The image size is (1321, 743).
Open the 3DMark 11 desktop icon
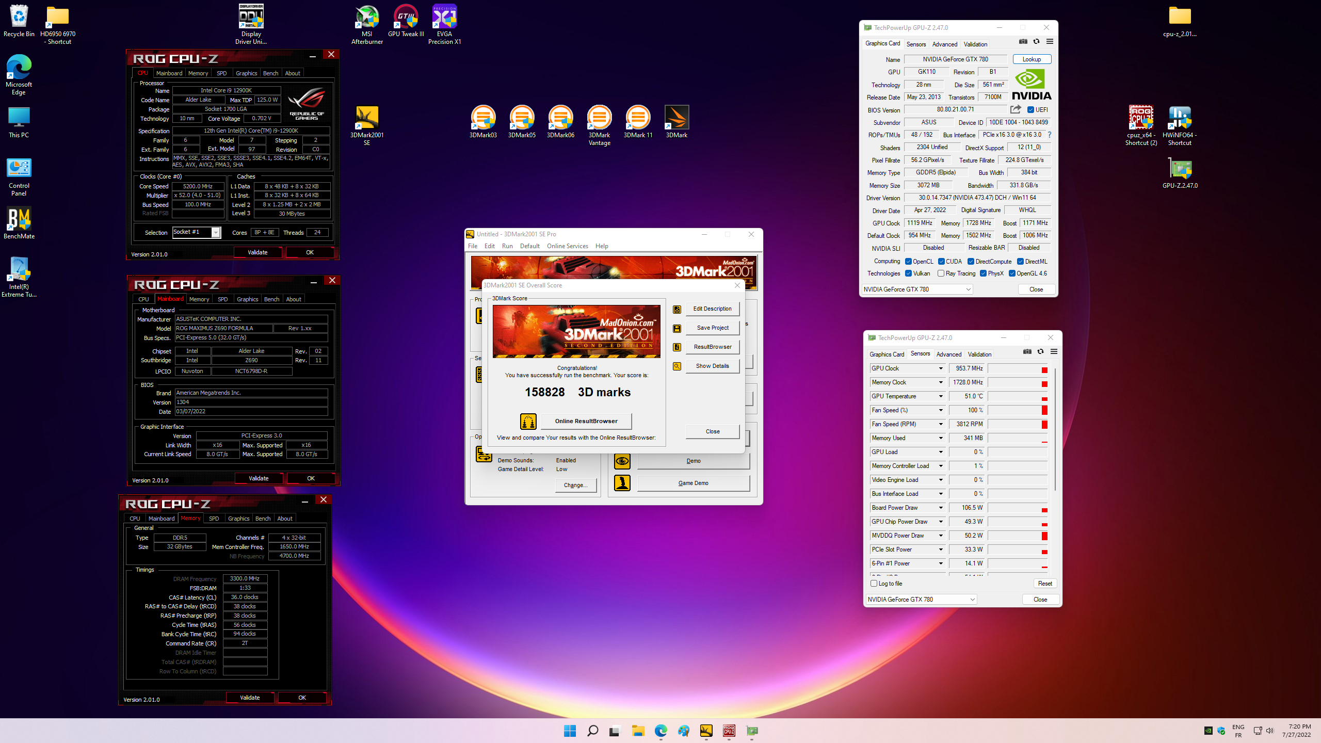click(x=638, y=122)
